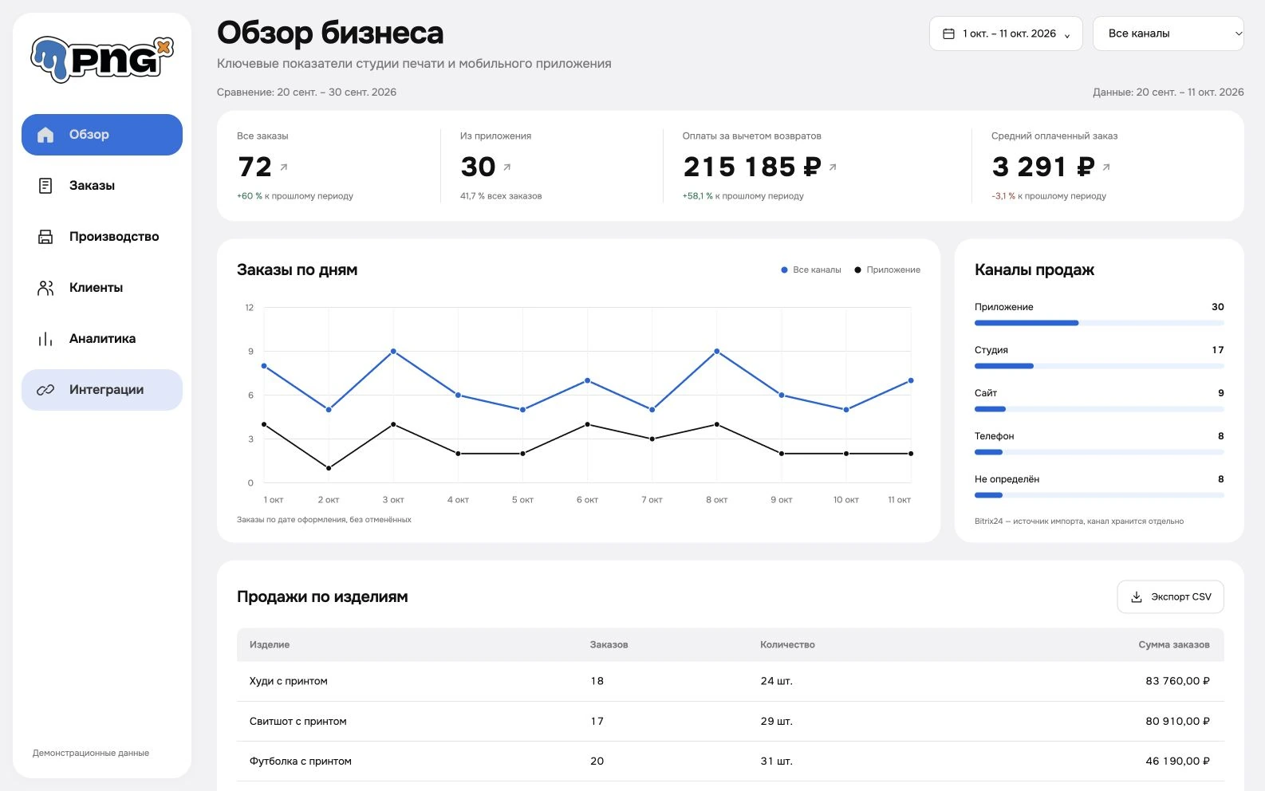Click the people icon beside Клиенты

coord(45,288)
